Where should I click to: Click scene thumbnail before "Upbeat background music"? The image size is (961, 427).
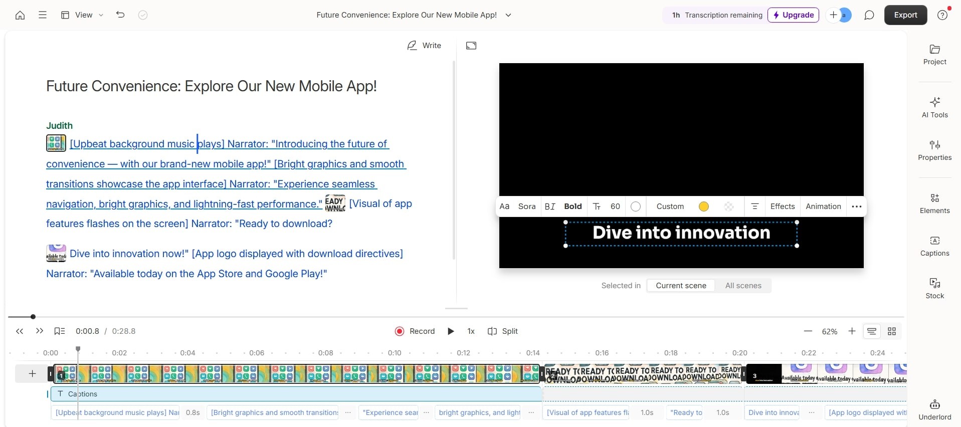[x=56, y=143]
